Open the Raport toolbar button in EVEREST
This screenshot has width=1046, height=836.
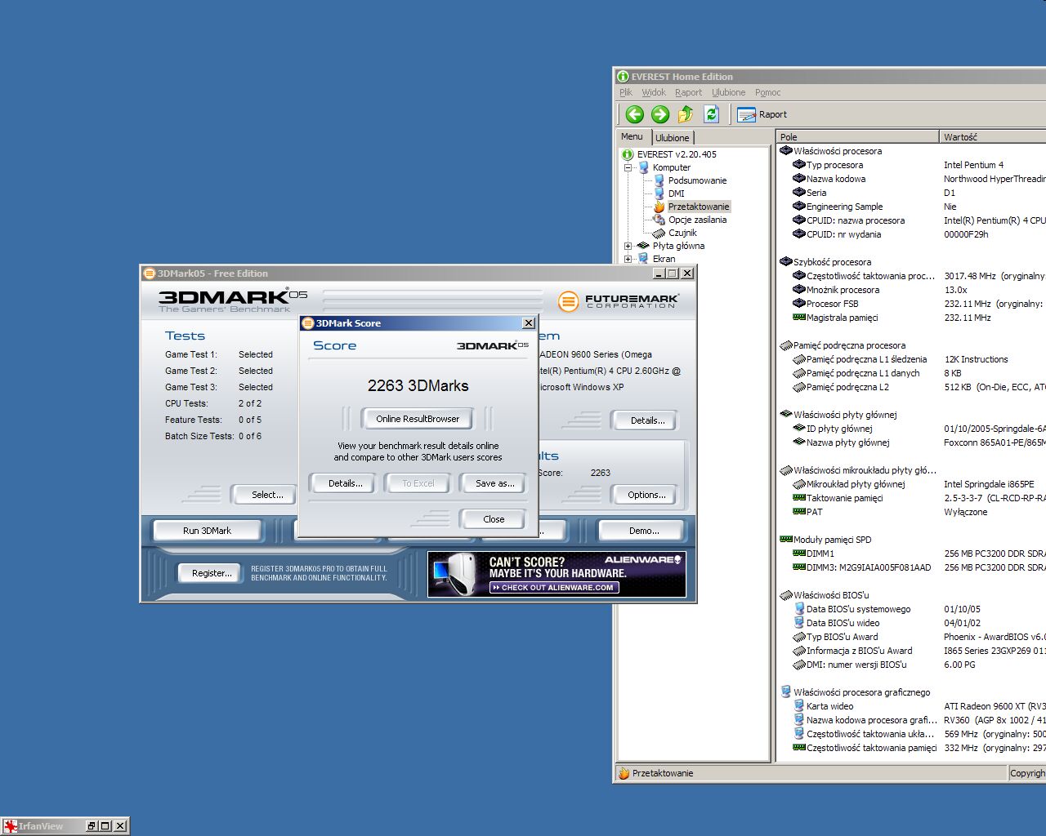coord(762,114)
